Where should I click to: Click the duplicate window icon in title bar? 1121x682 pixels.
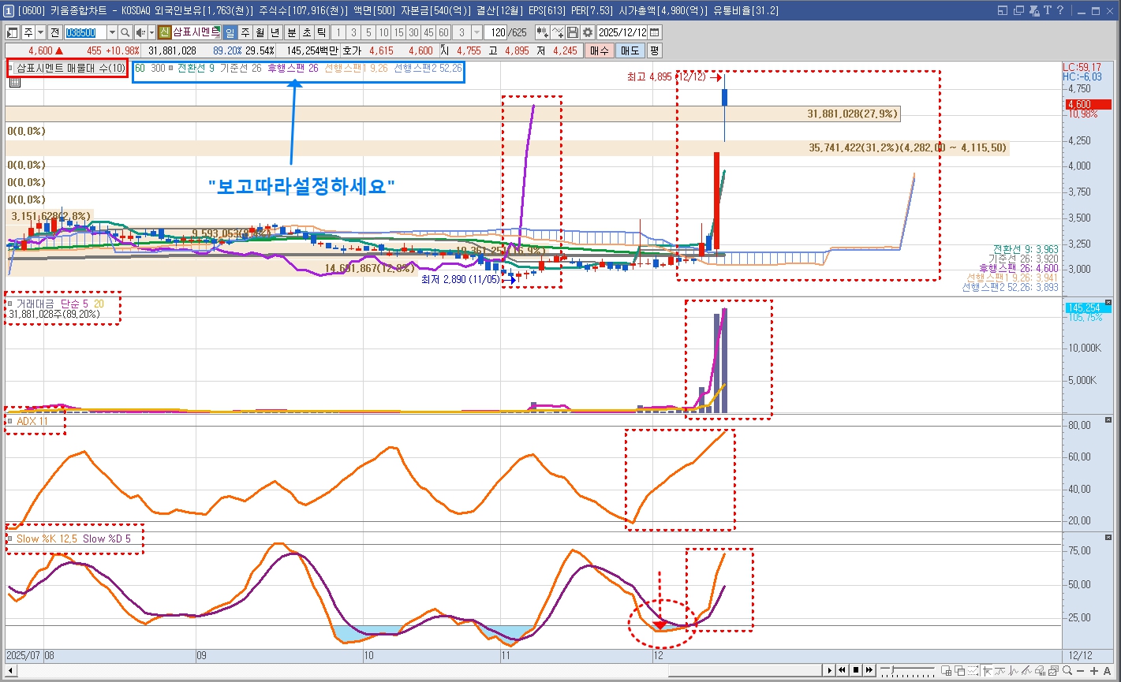[1018, 10]
